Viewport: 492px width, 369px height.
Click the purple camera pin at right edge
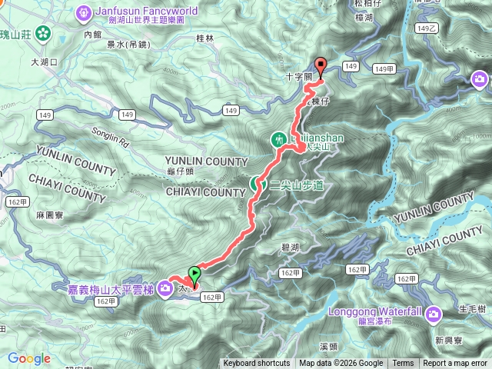pos(480,80)
